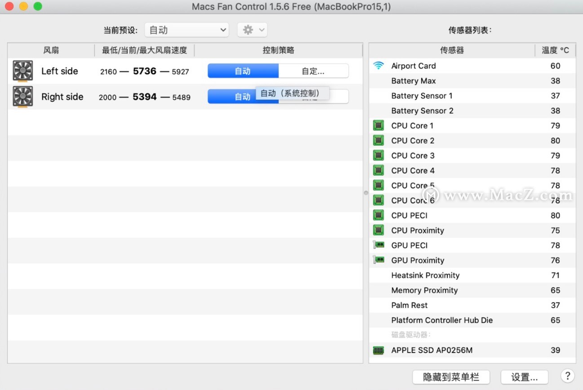Click the Airport Card wifi icon
Image resolution: width=583 pixels, height=390 pixels.
(x=378, y=66)
